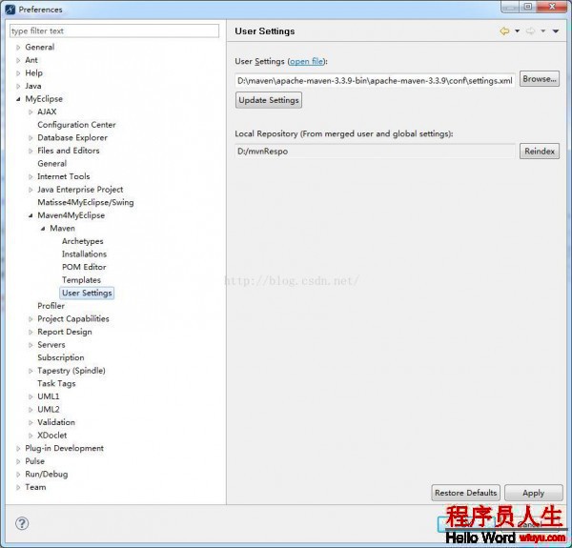Select User Settings tree item
572x548 pixels.
87,293
